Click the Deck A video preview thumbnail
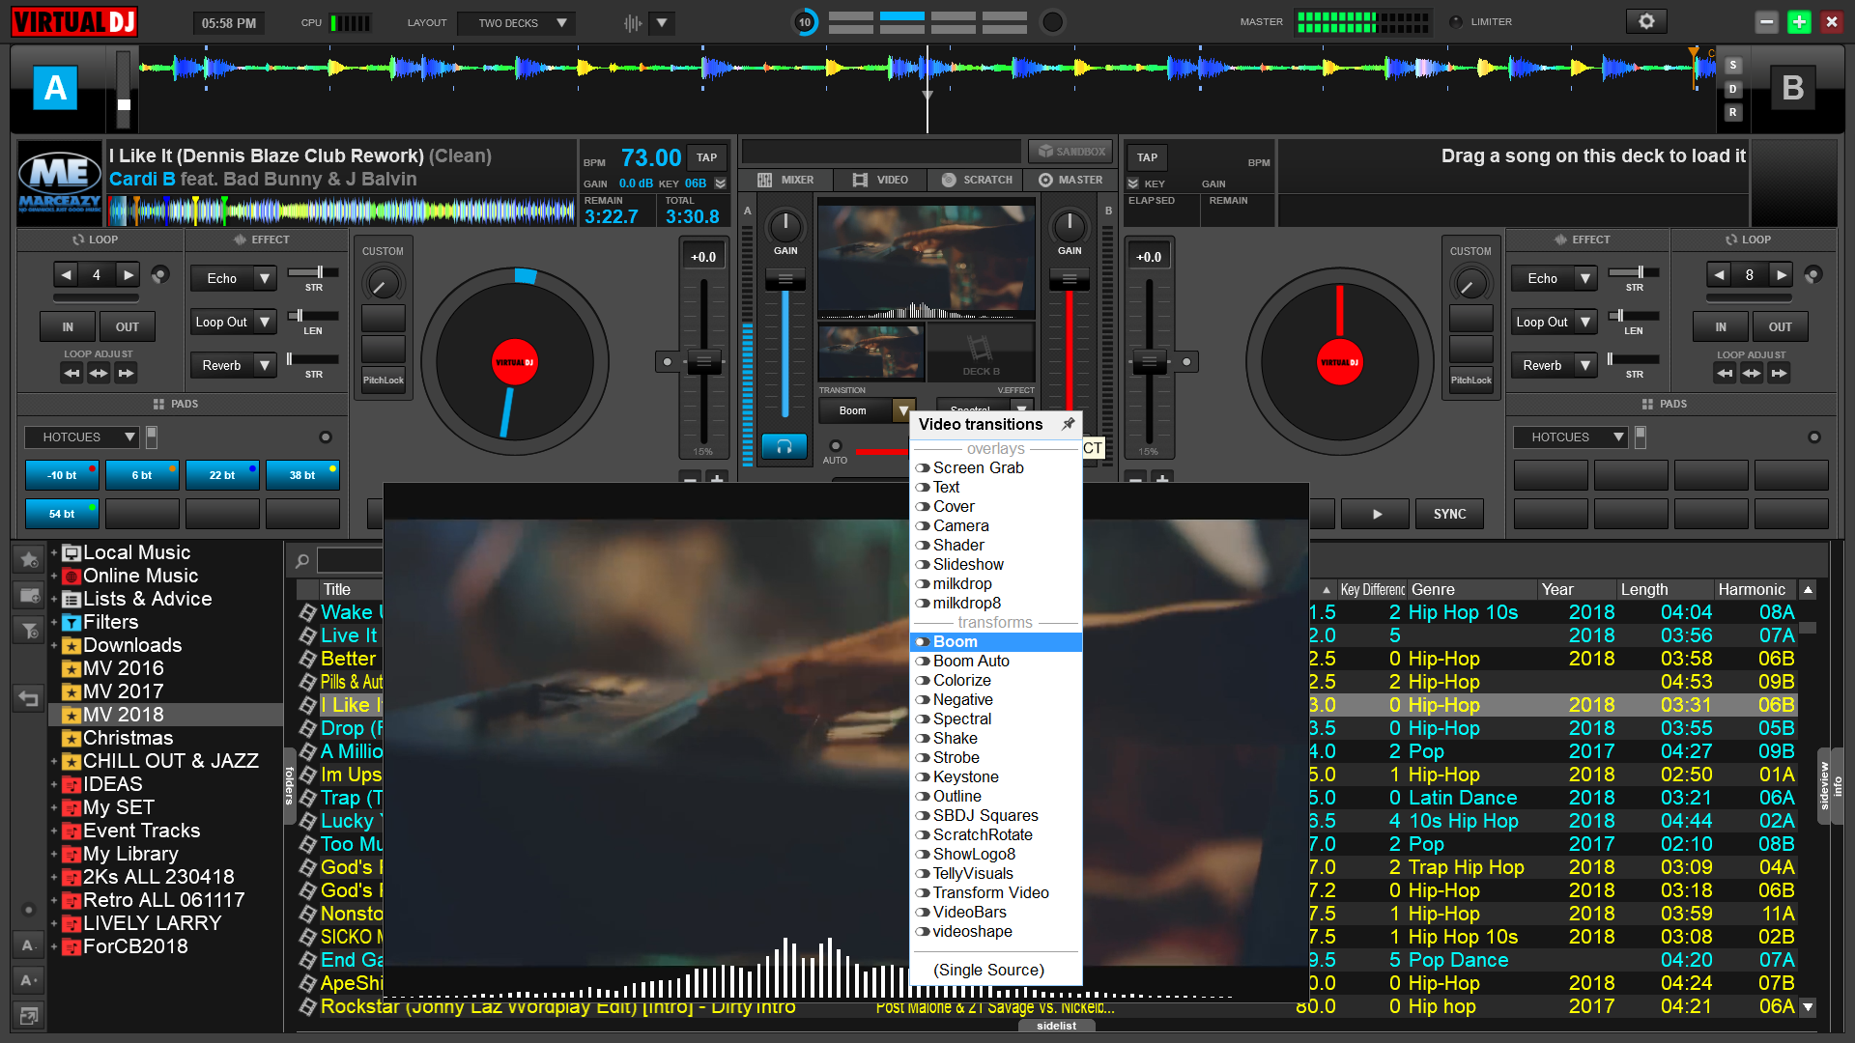The height and width of the screenshot is (1043, 1855). pyautogui.click(x=870, y=352)
